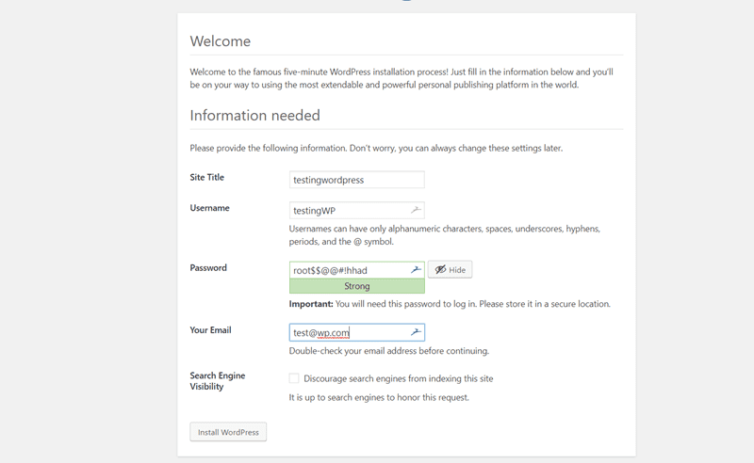Image resolution: width=754 pixels, height=463 pixels.
Task: Click the 'Double-check your email address' hint
Action: pos(389,351)
